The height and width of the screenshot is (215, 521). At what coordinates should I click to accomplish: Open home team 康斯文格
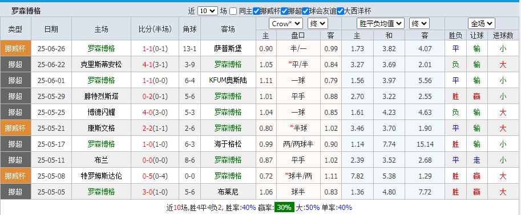pyautogui.click(x=102, y=128)
